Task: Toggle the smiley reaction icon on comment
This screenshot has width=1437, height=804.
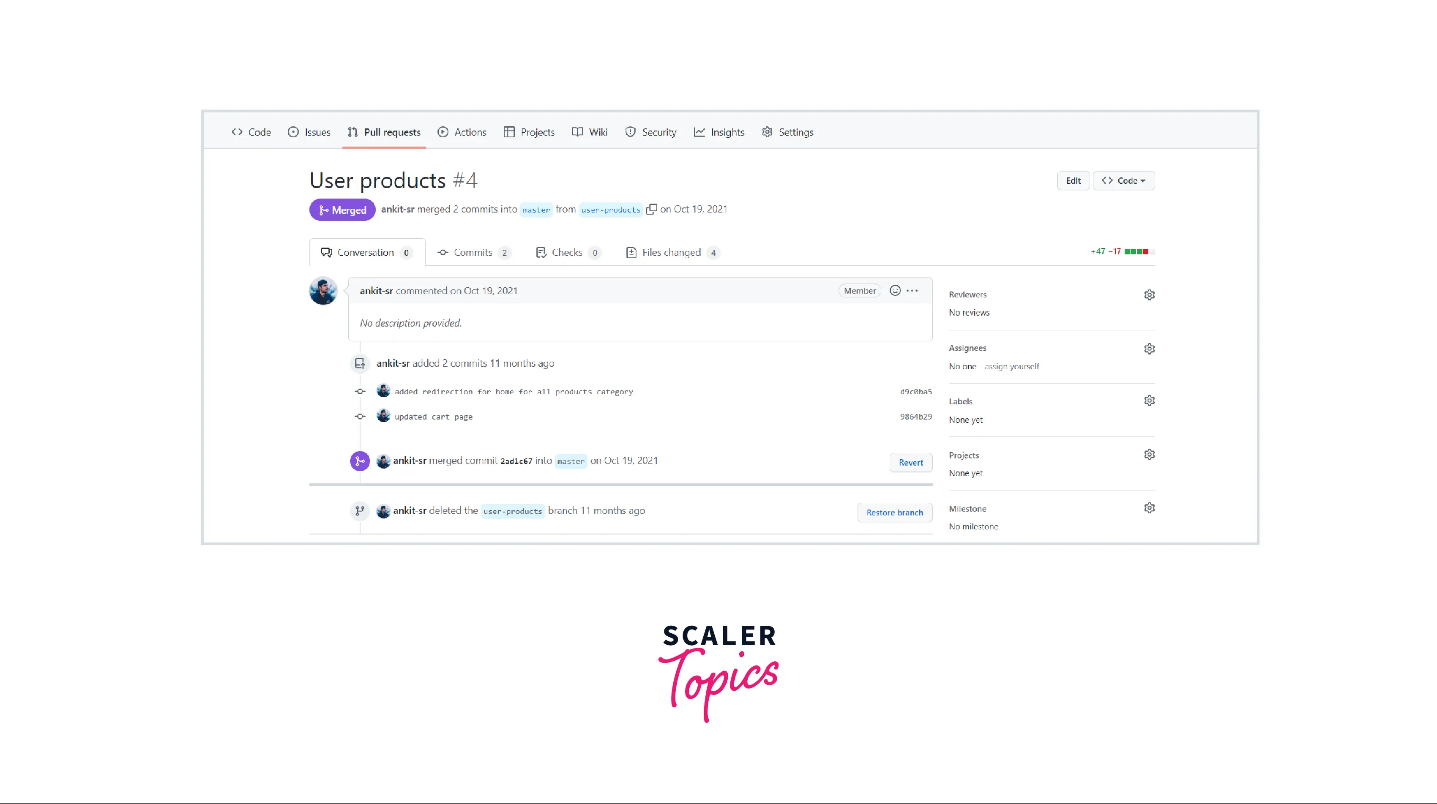Action: point(895,290)
